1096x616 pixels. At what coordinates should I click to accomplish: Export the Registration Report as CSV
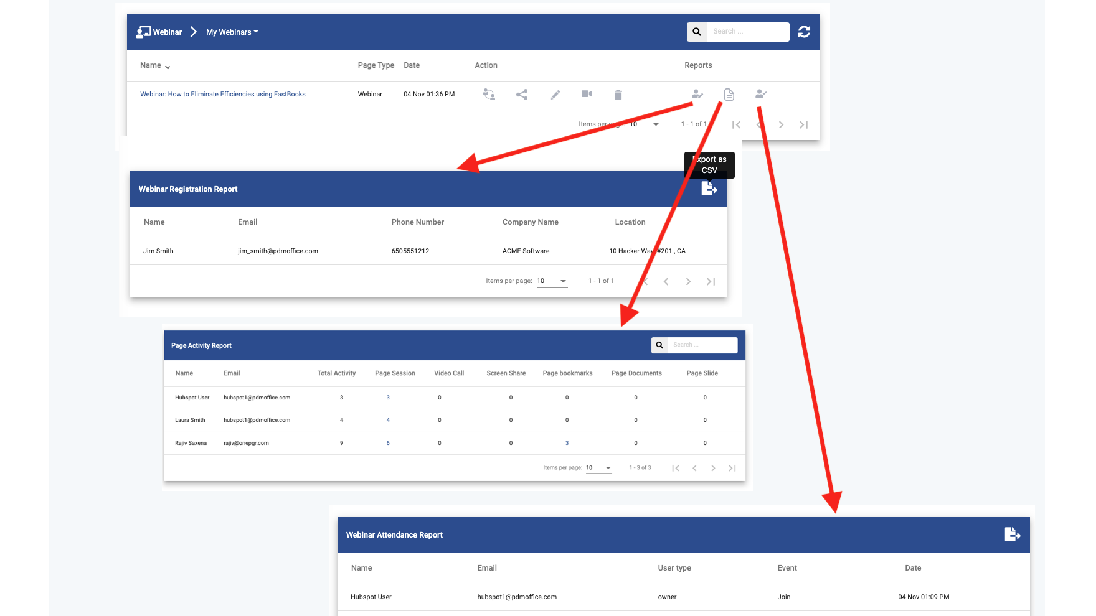(x=709, y=189)
